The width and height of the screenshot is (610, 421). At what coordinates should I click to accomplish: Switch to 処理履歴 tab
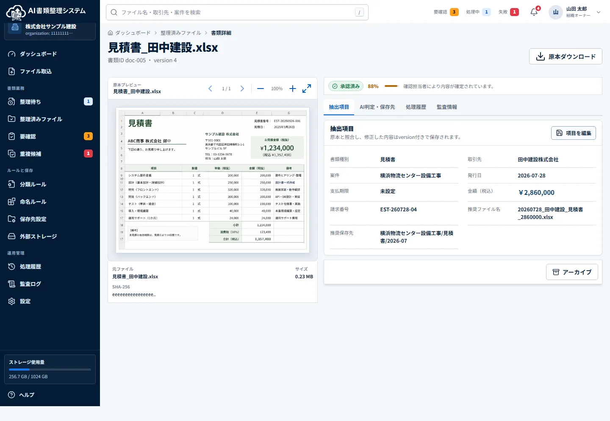coord(416,107)
